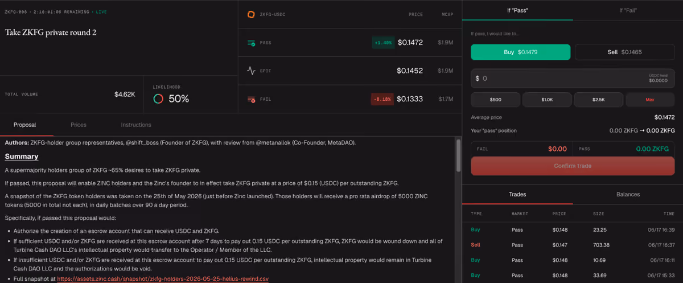
Task: Click the Sell trade row size 703.38
Action: [573, 245]
